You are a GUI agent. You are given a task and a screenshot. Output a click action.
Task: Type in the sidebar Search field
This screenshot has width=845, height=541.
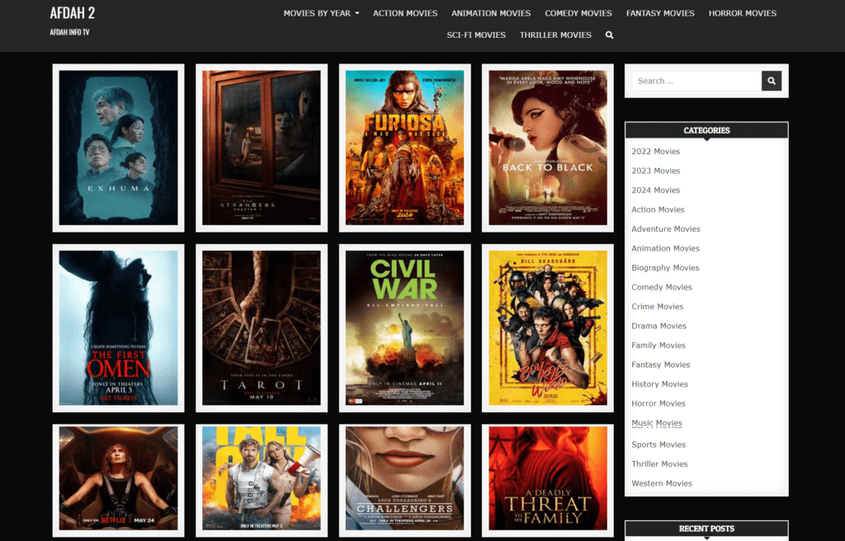click(x=696, y=81)
